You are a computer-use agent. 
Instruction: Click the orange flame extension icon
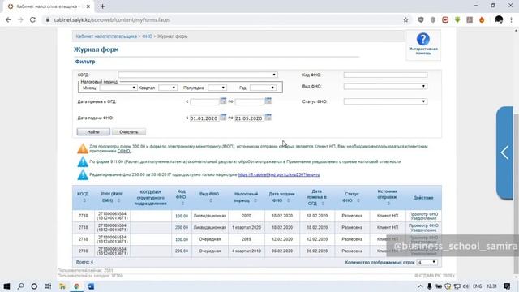click(x=482, y=19)
